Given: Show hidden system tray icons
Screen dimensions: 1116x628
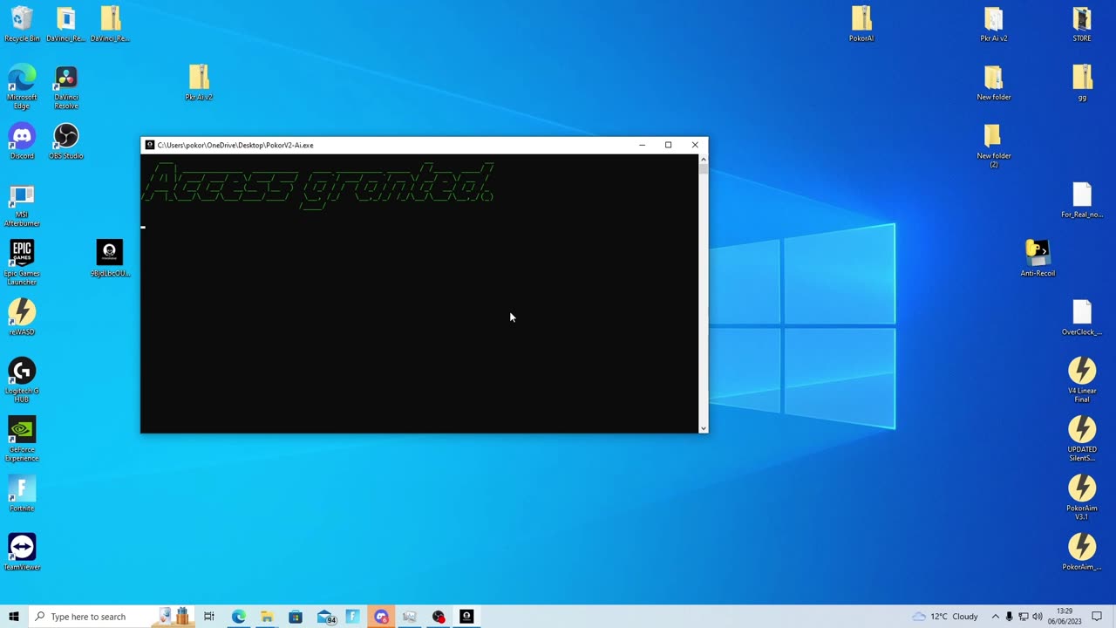Looking at the screenshot, I should (x=995, y=617).
